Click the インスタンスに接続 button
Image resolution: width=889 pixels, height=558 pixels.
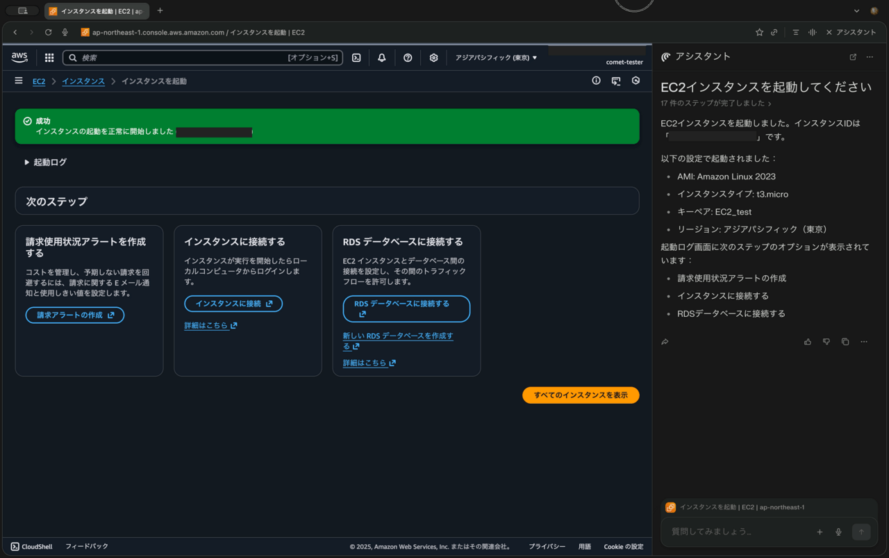[x=233, y=304]
